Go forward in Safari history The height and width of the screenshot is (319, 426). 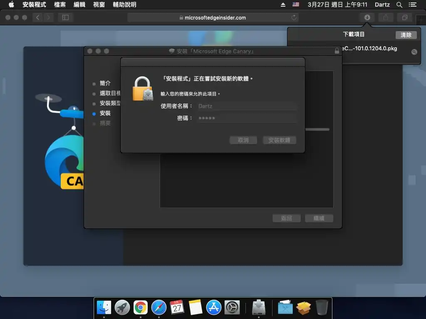click(48, 17)
